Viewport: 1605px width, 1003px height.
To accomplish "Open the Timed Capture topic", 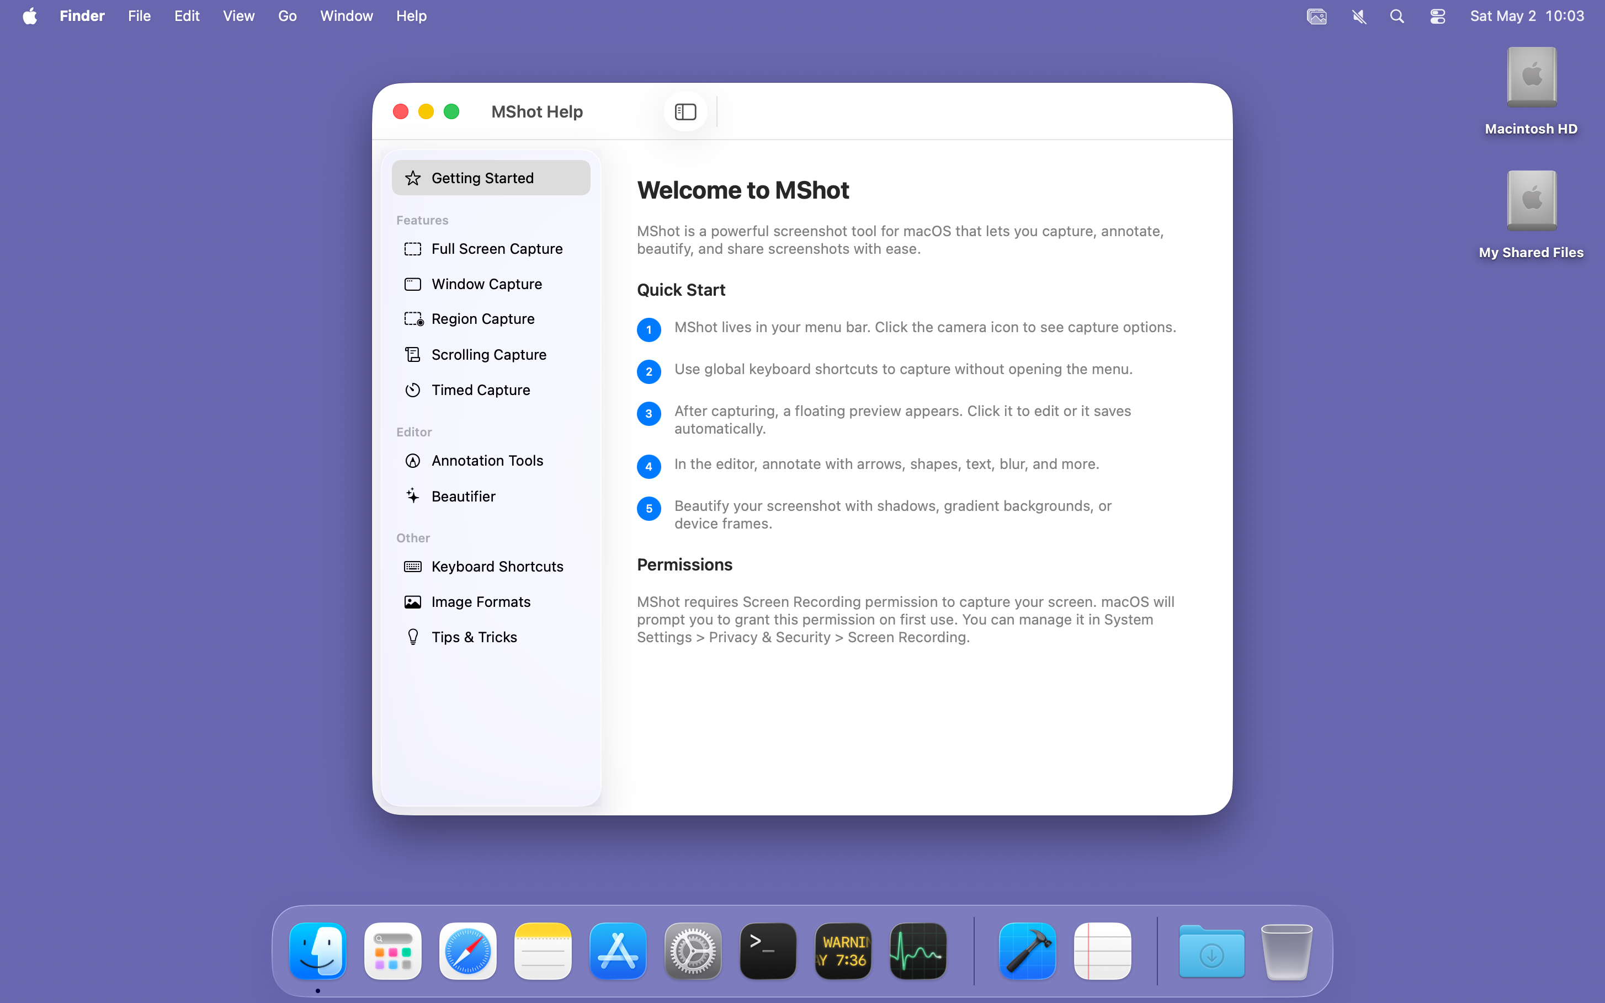I will tap(491, 390).
